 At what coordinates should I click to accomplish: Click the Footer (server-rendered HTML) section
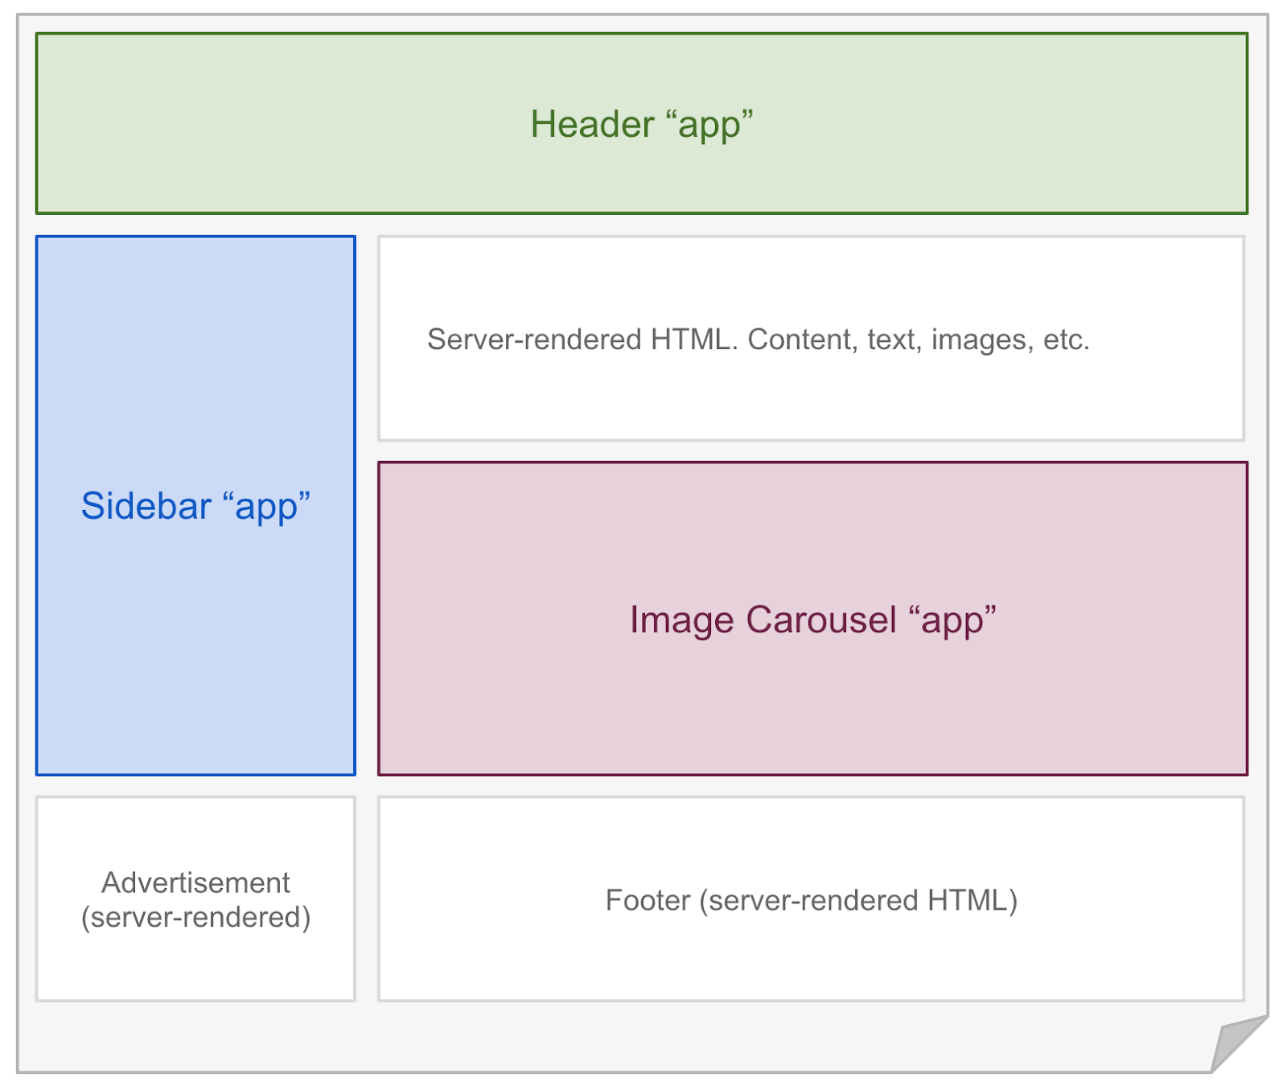pos(812,899)
